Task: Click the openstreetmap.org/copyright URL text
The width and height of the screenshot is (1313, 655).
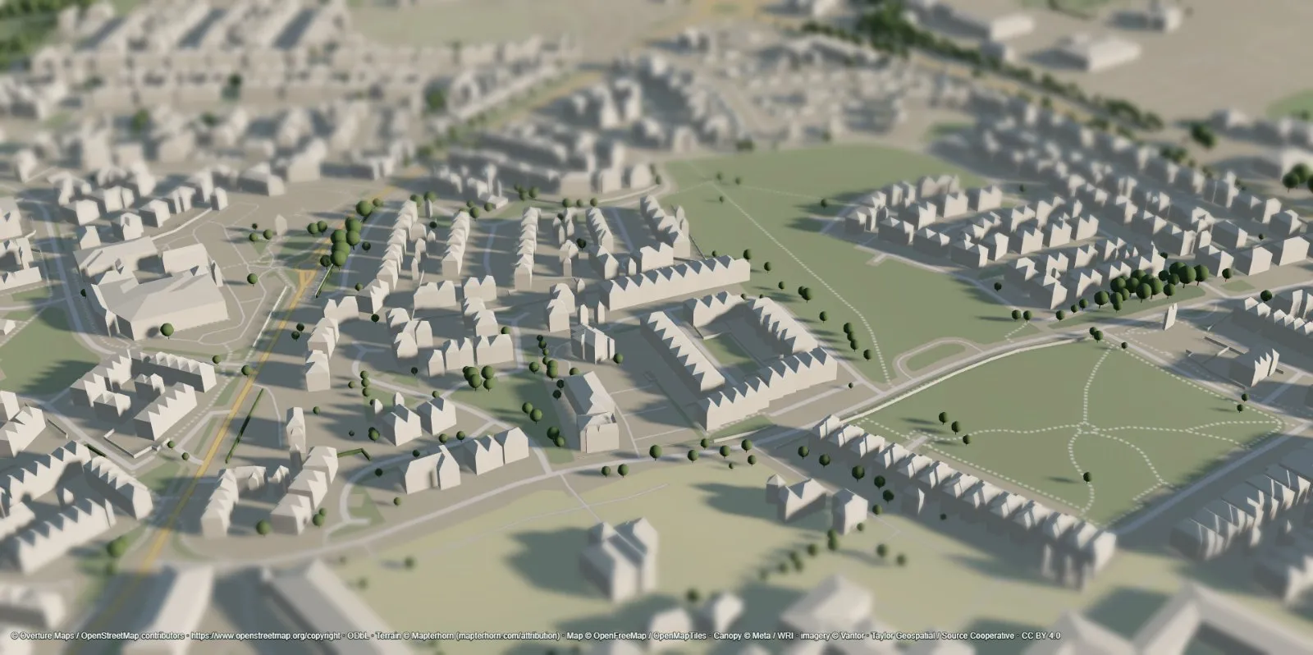Action: [264, 636]
